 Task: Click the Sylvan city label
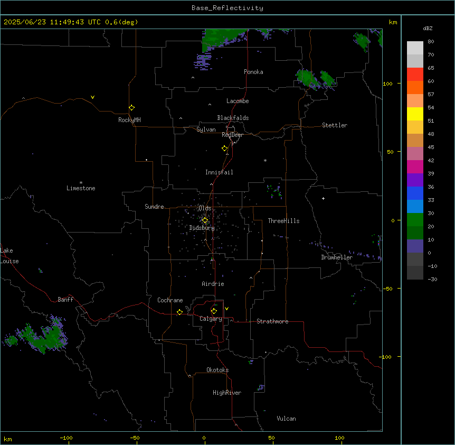[x=206, y=129]
